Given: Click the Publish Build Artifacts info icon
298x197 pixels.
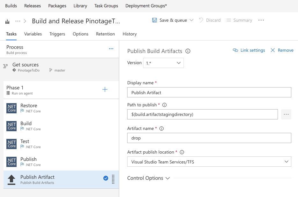Looking at the screenshot, I should [x=188, y=51].
